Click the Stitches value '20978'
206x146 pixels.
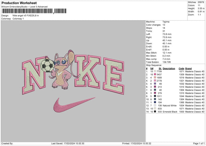point(201,2)
